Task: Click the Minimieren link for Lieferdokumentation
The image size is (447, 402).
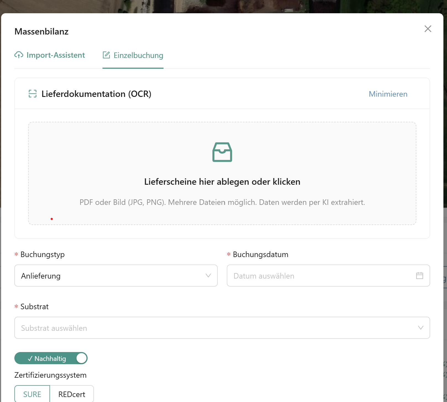Action: pyautogui.click(x=388, y=94)
